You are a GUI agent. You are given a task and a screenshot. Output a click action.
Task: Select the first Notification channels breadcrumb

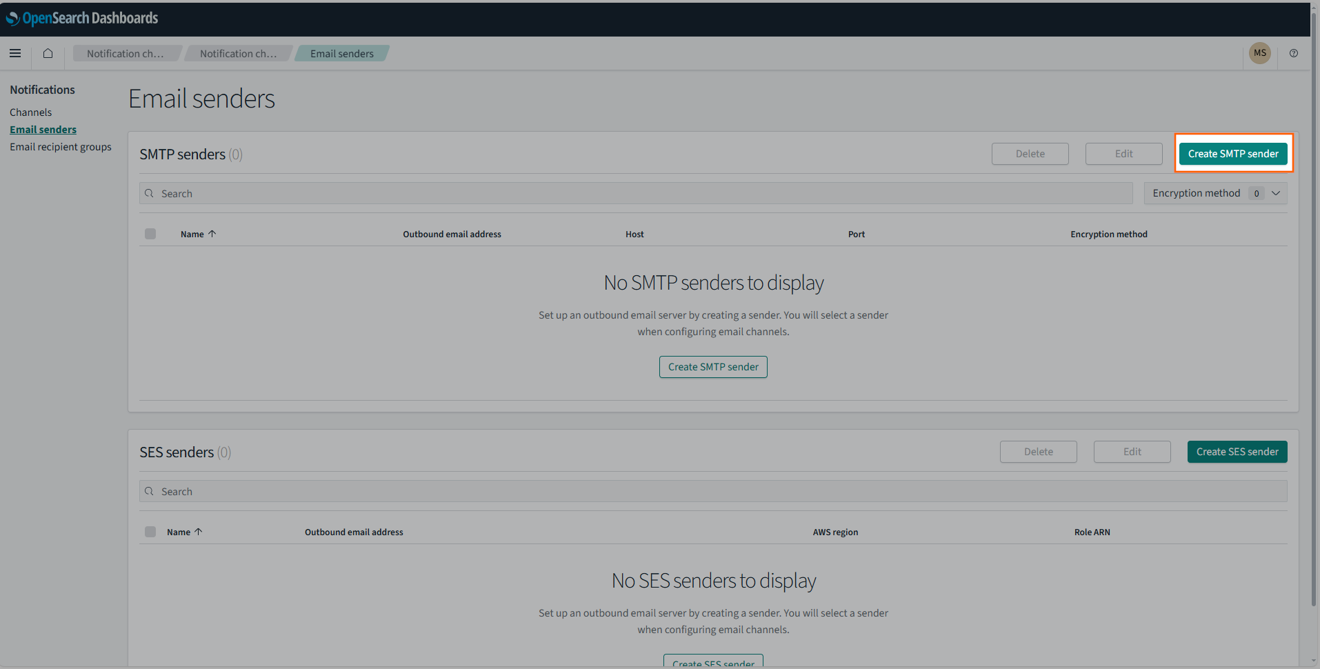[126, 53]
